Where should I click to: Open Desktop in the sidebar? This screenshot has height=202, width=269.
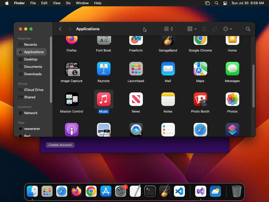[x=32, y=59]
